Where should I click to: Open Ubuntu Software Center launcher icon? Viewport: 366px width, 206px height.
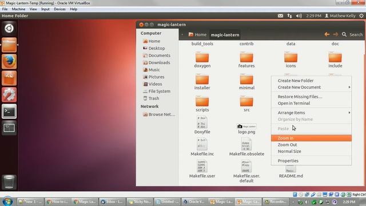[x=9, y=78]
